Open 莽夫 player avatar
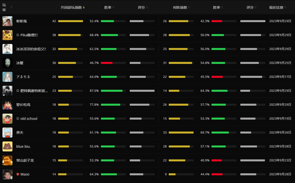 click(x=8, y=132)
